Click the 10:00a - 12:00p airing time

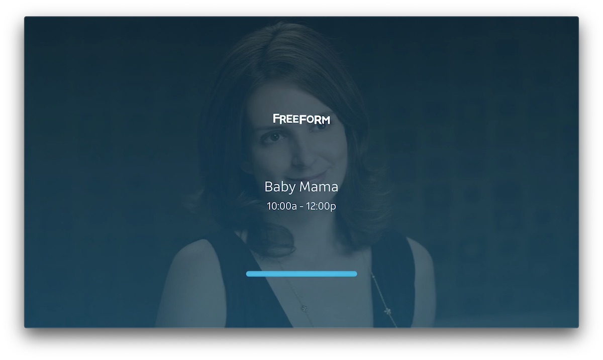301,206
